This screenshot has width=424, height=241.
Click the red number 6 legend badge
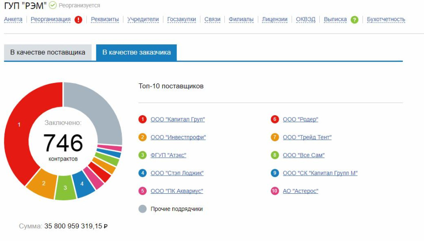[x=275, y=119]
